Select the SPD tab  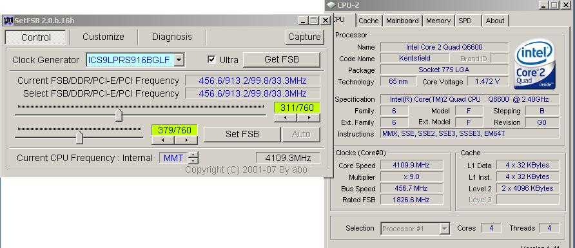coord(465,21)
